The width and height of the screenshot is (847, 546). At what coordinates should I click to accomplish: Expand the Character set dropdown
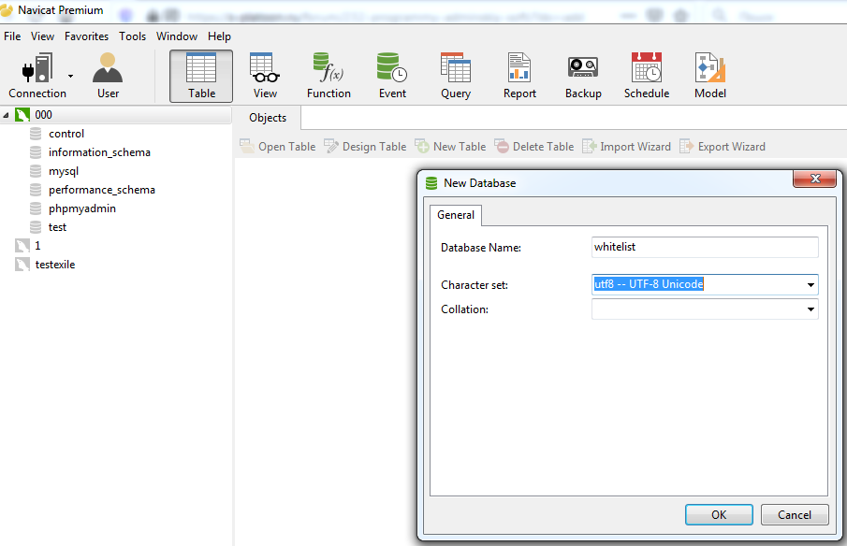810,284
